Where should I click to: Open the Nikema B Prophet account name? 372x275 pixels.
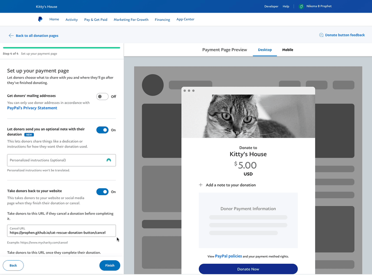pyautogui.click(x=319, y=6)
